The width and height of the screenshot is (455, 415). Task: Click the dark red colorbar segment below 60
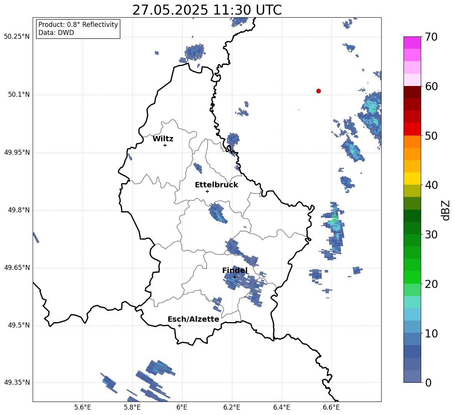click(412, 92)
